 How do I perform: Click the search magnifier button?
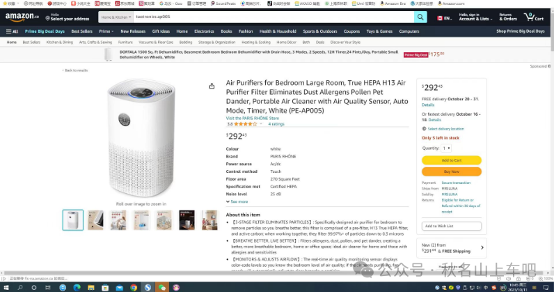pyautogui.click(x=420, y=17)
